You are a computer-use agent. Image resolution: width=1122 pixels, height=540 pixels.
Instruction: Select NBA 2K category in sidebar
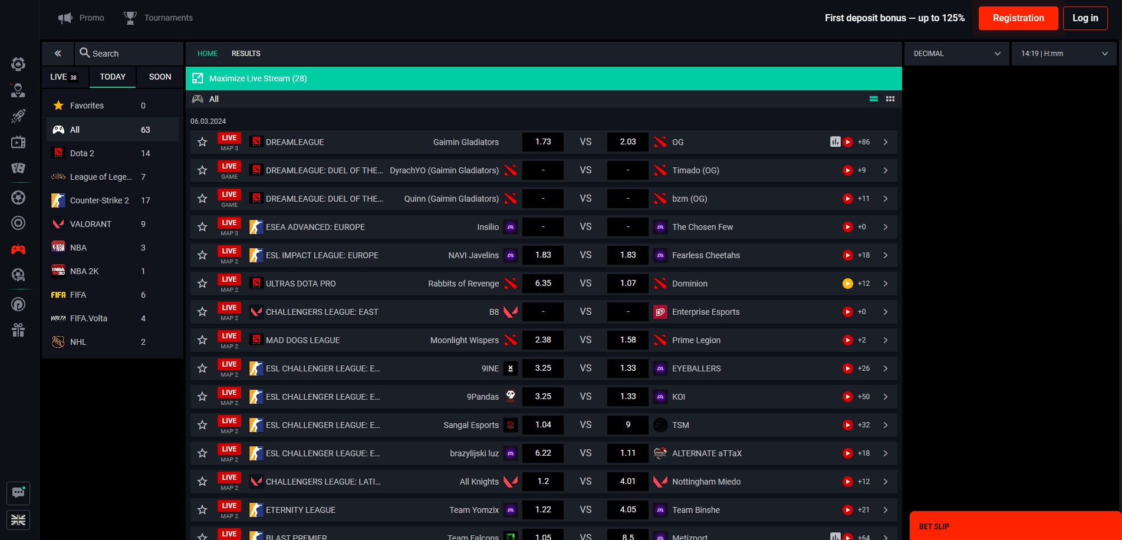point(112,271)
